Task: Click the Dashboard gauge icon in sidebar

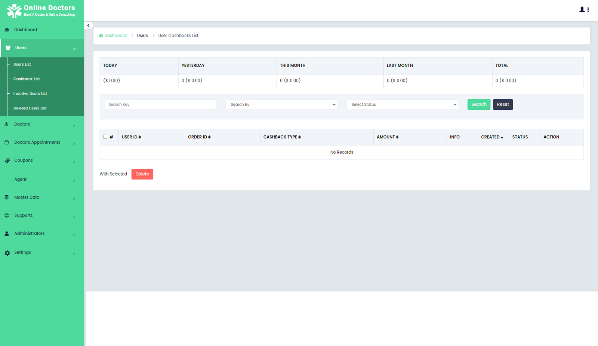Action: tap(7, 30)
